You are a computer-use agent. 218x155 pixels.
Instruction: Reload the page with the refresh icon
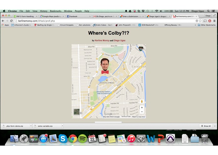pyautogui.click(x=11, y=21)
